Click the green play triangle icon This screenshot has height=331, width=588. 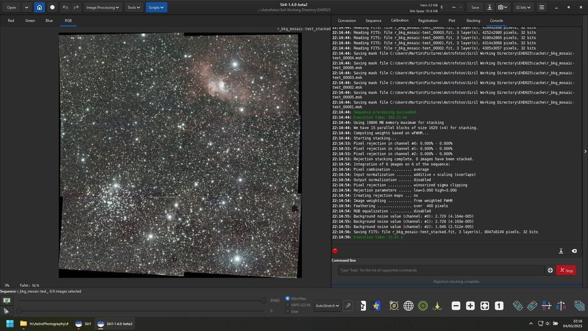pos(6,310)
